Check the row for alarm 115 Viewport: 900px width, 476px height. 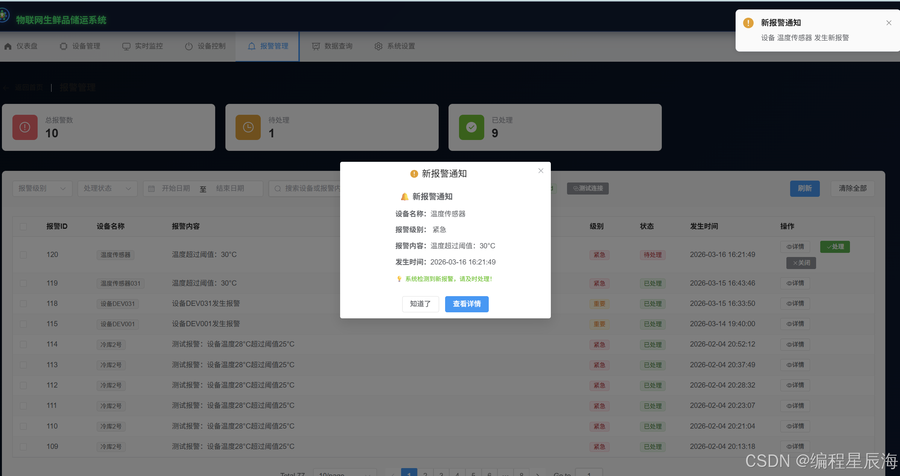23,324
